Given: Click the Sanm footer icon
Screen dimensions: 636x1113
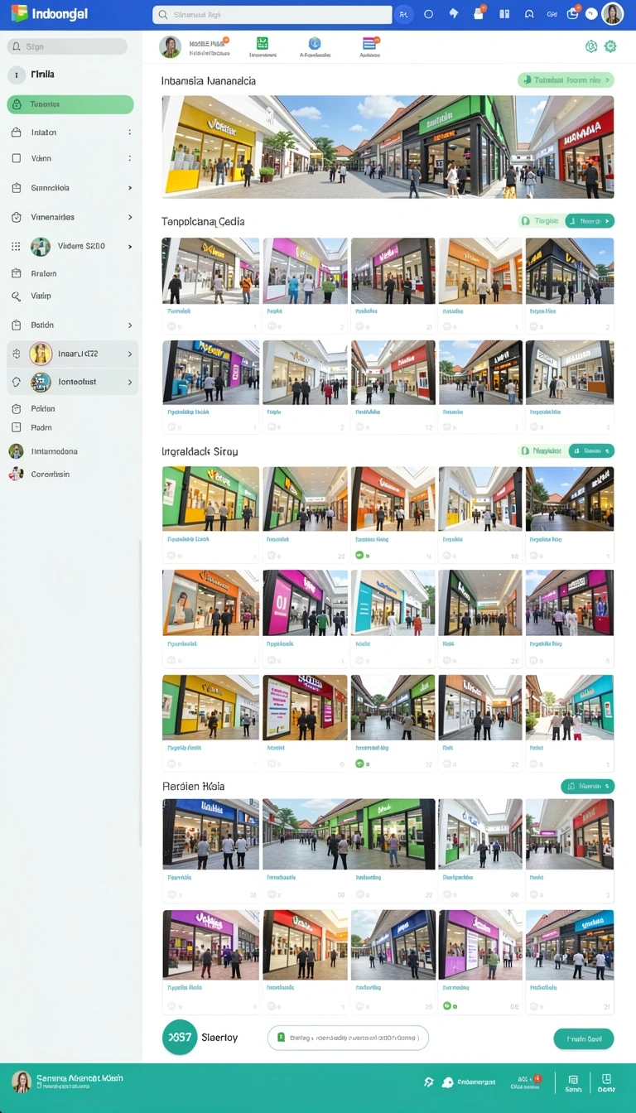Looking at the screenshot, I should click(x=573, y=1082).
